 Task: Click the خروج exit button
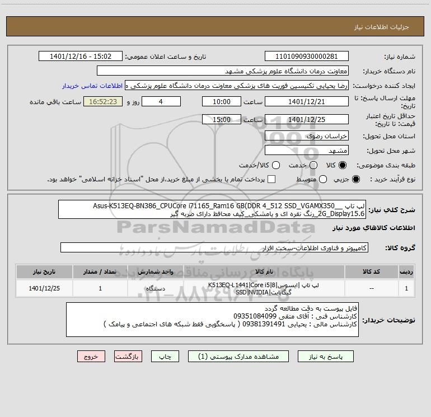click(x=91, y=357)
